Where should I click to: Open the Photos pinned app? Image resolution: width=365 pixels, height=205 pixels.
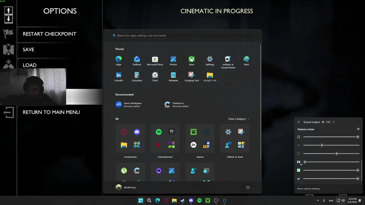173,61
